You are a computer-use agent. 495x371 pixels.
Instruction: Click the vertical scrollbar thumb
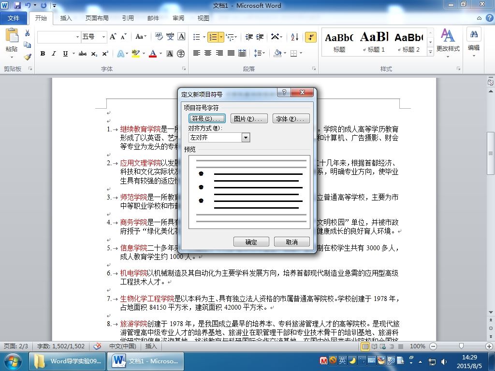[x=491, y=153]
